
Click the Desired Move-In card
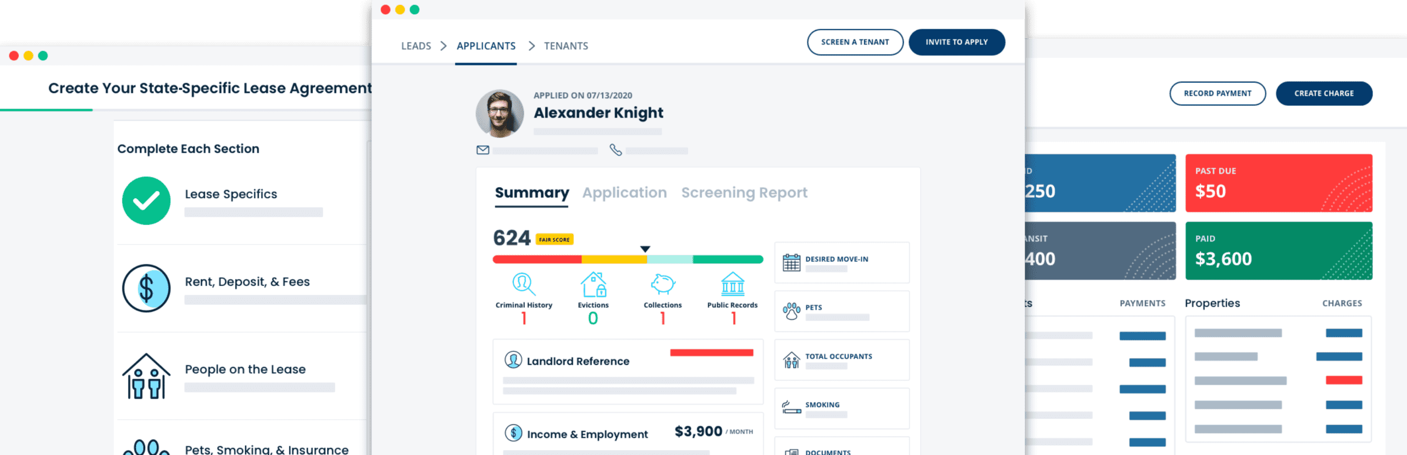(842, 262)
